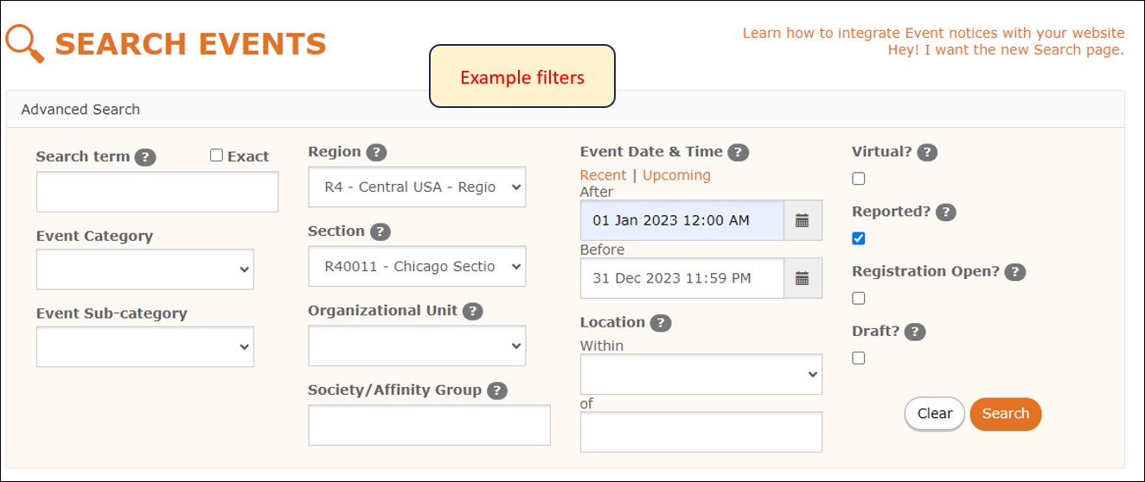Click into the Search term text field
This screenshot has height=482, width=1145.
coord(157,192)
